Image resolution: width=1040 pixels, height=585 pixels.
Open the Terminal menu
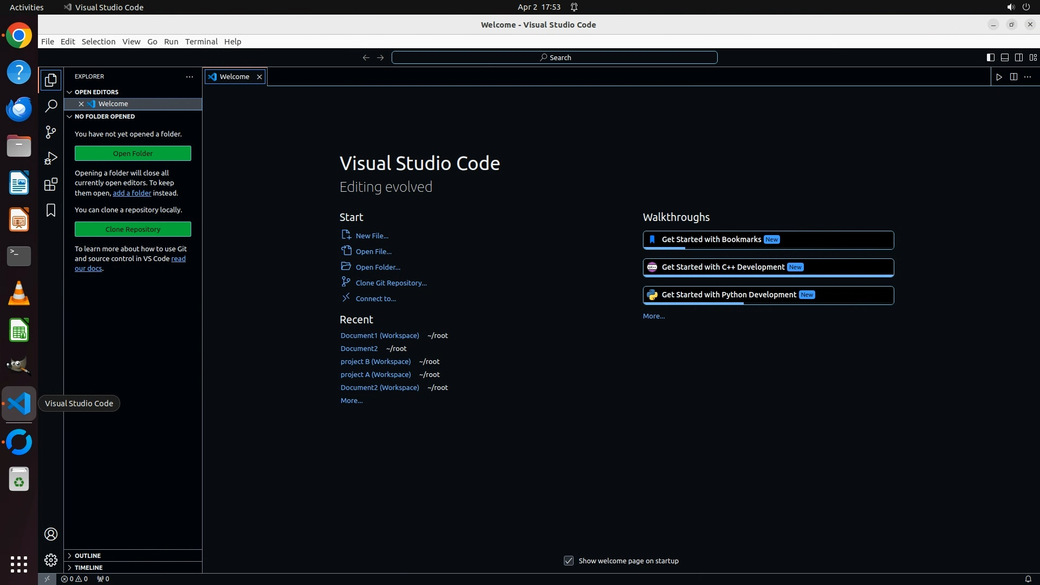(x=201, y=42)
